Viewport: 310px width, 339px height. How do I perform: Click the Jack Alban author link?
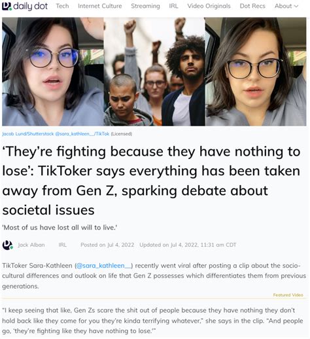point(31,245)
